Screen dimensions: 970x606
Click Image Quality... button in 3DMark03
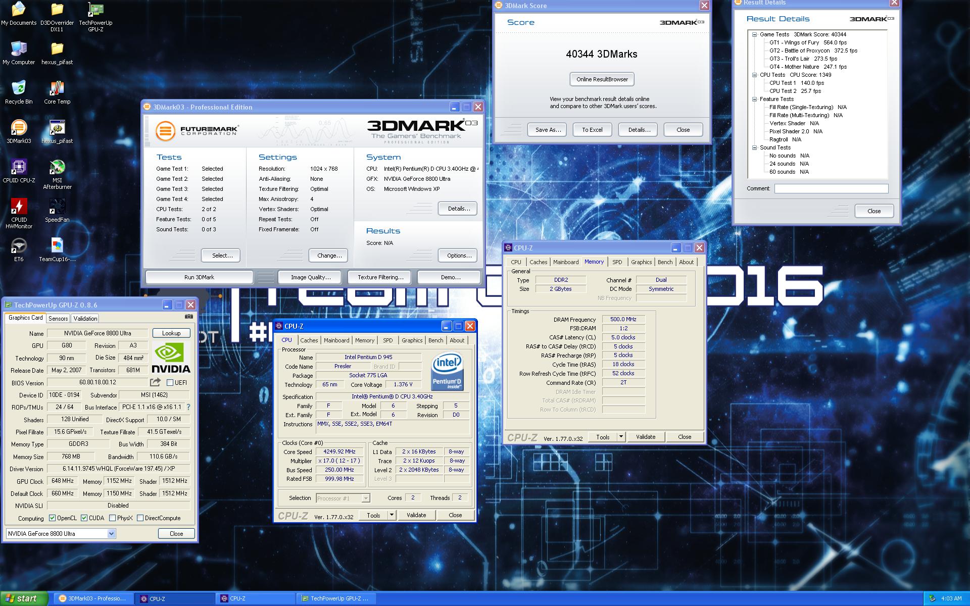pos(311,277)
